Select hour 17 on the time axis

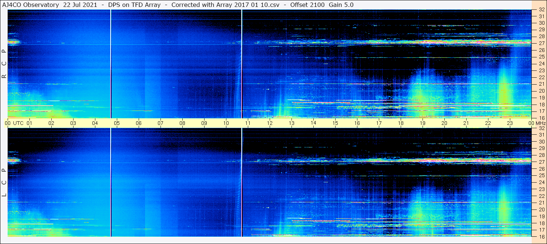point(379,123)
